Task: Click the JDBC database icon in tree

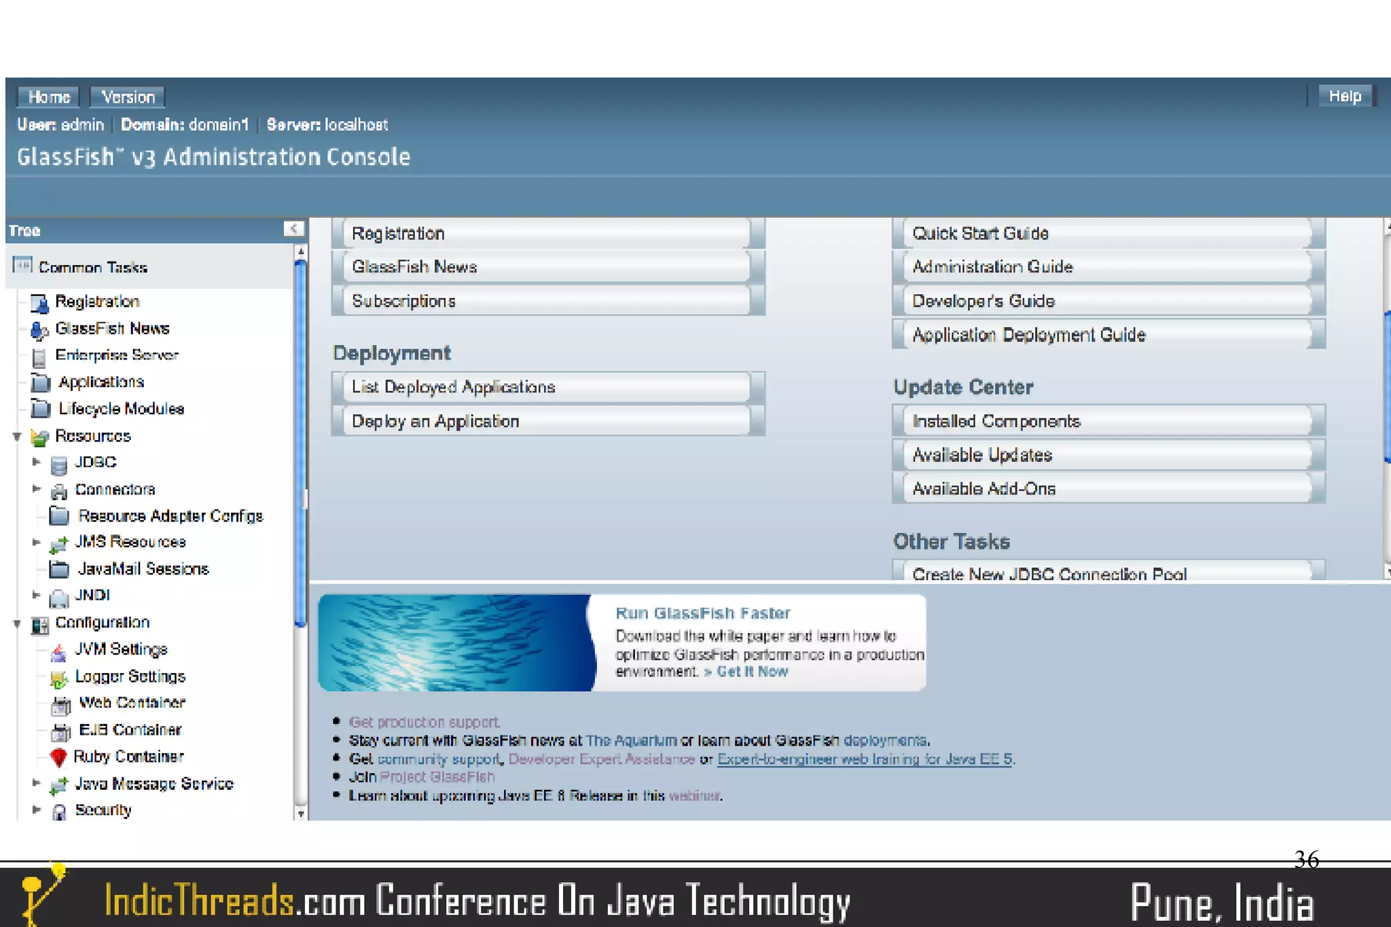Action: pyautogui.click(x=59, y=465)
